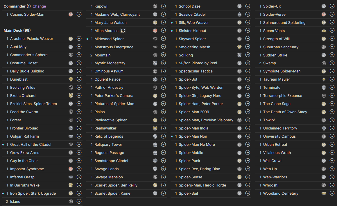Select the Kapow! card name
This screenshot has width=337, height=206.
tap(101, 6)
